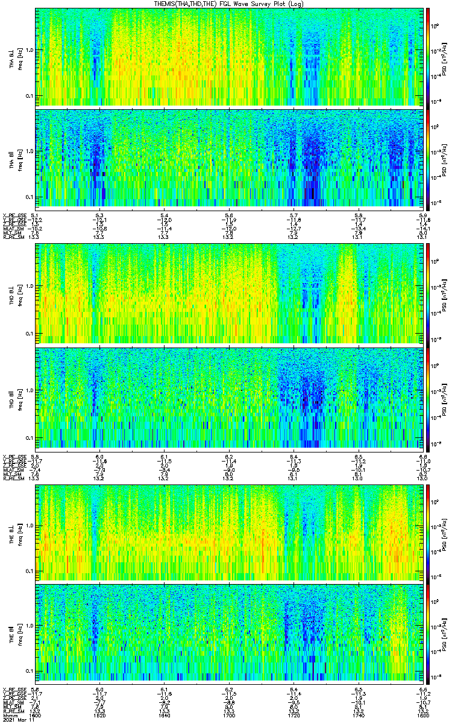The width and height of the screenshot is (452, 724).
Task: Click the plot title THEMIS FGL Wave Survey Plot
Action: (229, 4)
